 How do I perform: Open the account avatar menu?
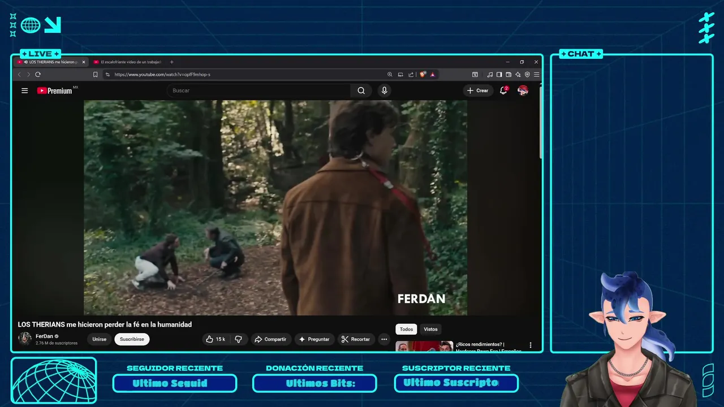click(523, 90)
